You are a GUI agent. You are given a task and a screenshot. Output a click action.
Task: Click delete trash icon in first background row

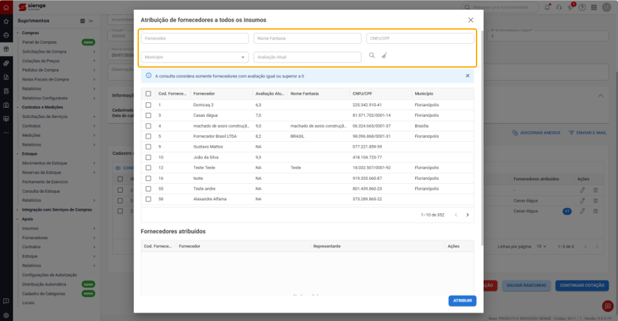(x=596, y=190)
